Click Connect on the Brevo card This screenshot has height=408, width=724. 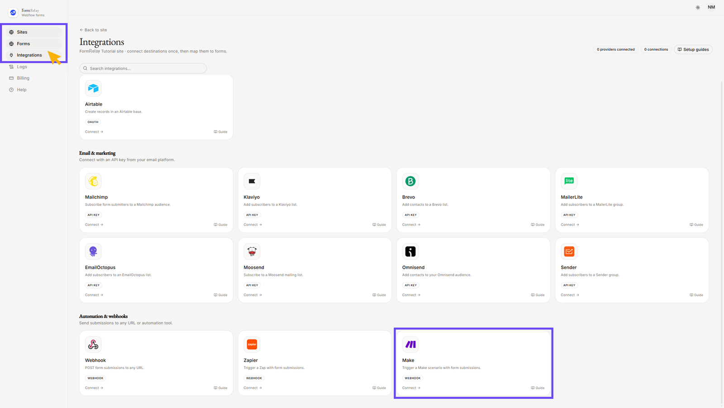point(411,225)
